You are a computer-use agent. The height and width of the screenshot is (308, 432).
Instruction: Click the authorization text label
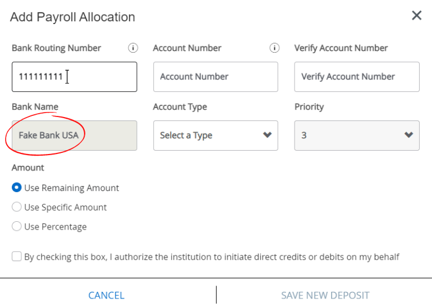212,257
